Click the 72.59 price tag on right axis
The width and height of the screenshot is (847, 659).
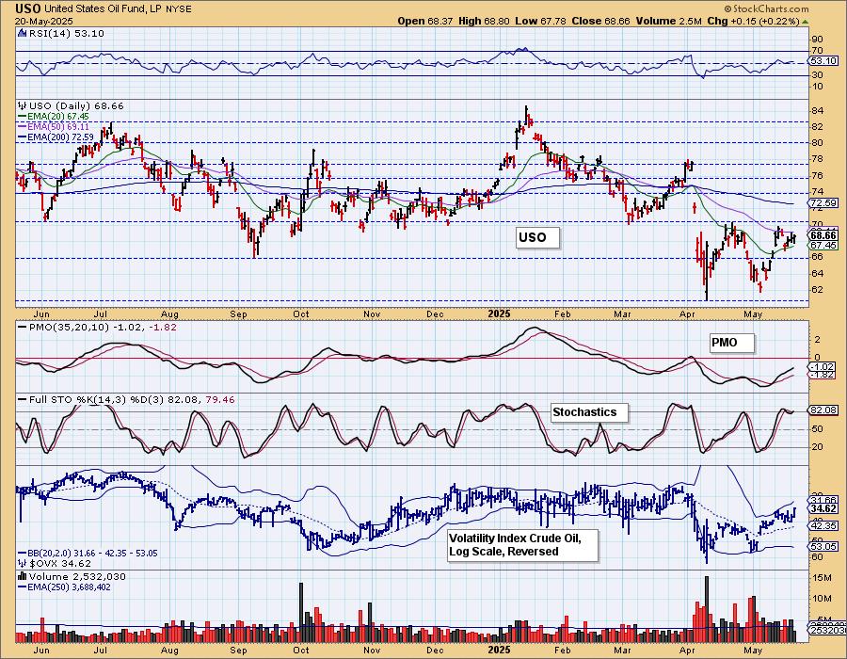tap(823, 203)
